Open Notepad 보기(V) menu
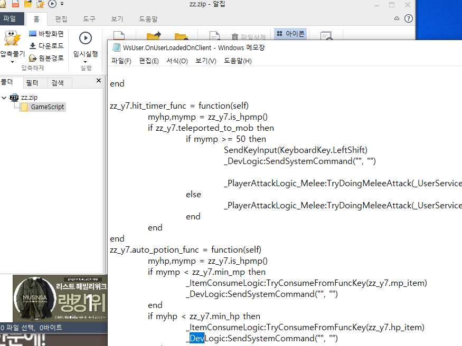 [x=206, y=61]
